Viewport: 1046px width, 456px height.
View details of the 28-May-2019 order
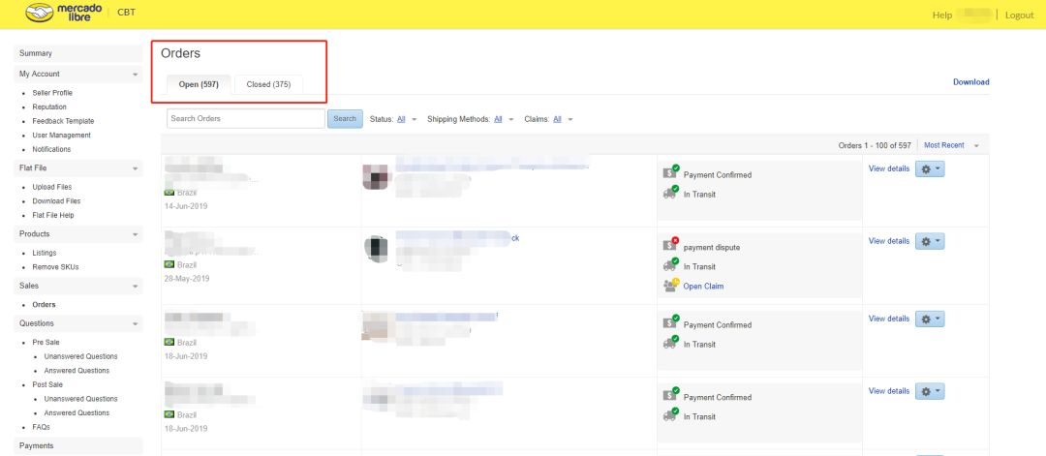tap(888, 241)
